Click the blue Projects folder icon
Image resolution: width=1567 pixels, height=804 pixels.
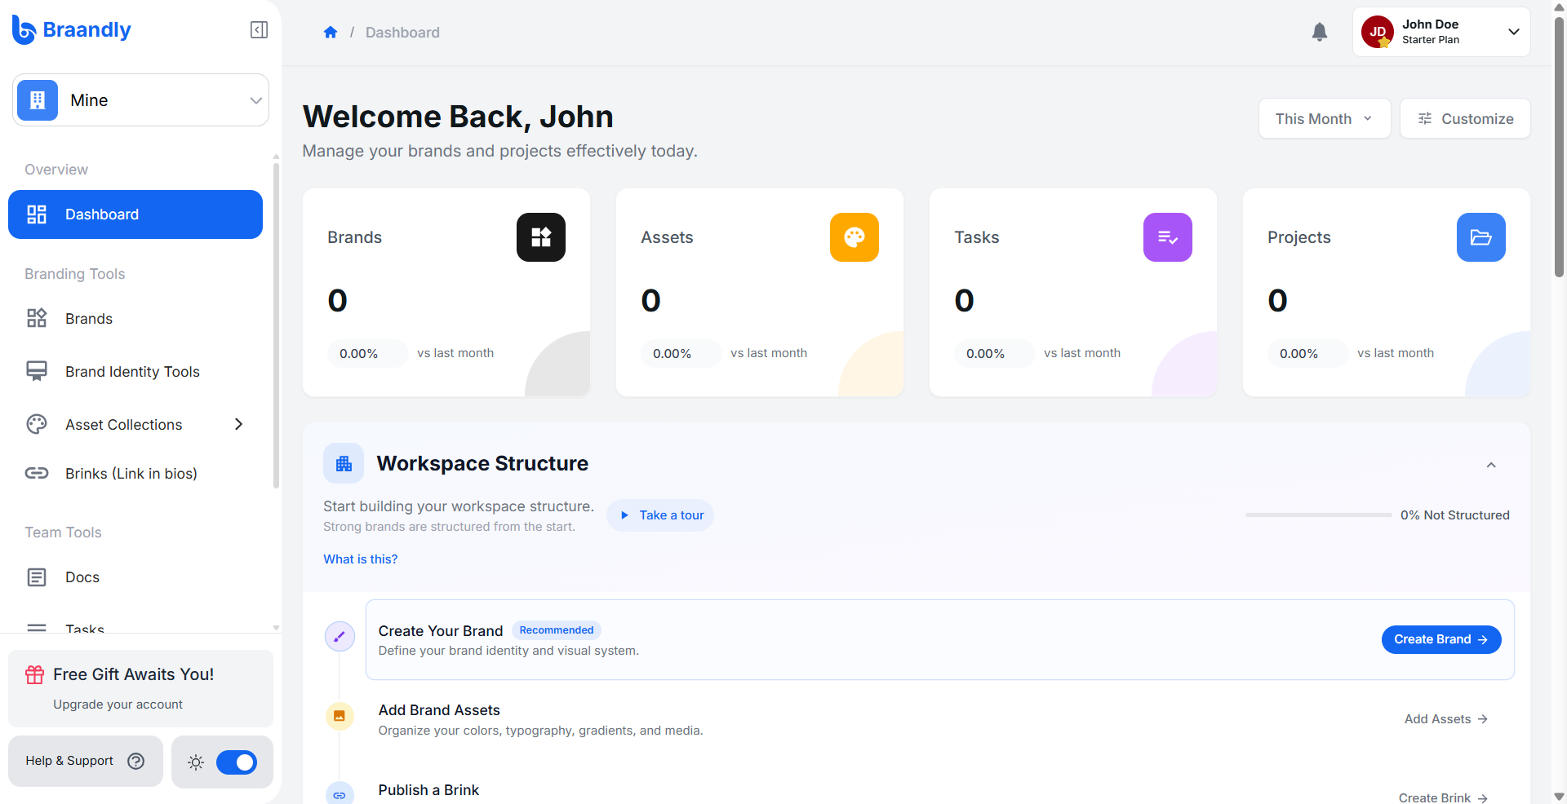pyautogui.click(x=1481, y=237)
